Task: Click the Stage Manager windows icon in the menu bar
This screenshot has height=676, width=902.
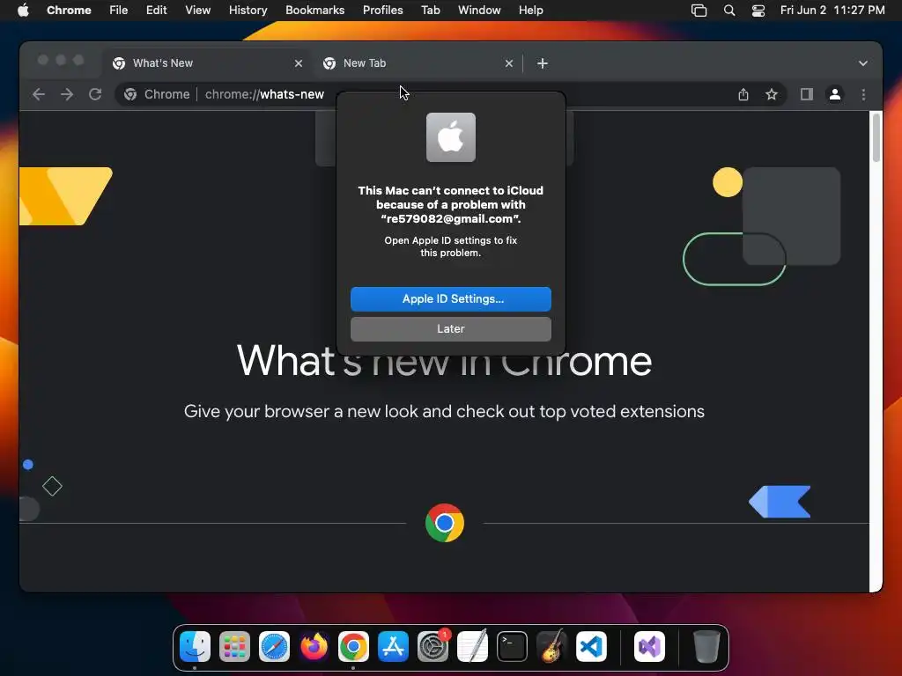Action: pos(699,11)
